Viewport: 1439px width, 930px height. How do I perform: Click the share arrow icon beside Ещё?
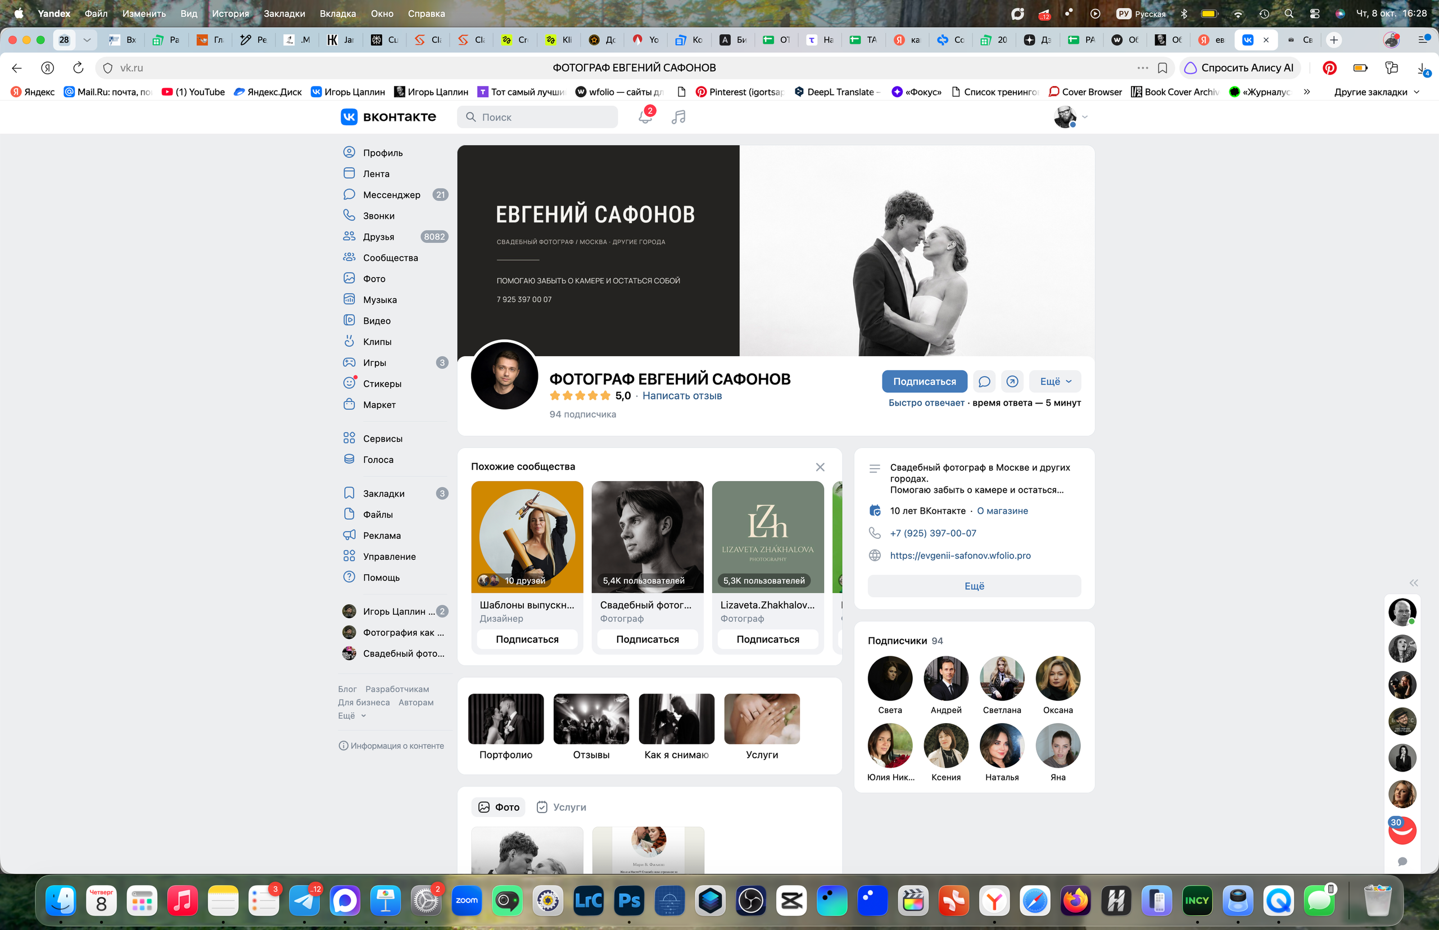coord(1012,382)
